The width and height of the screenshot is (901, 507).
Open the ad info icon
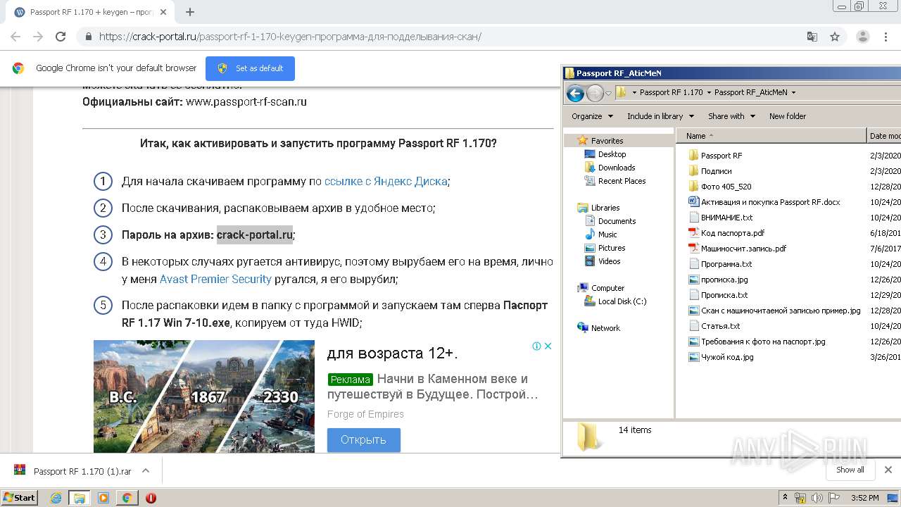(536, 346)
